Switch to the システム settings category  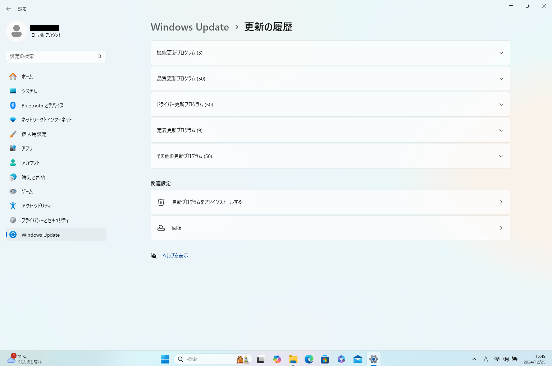(x=29, y=91)
